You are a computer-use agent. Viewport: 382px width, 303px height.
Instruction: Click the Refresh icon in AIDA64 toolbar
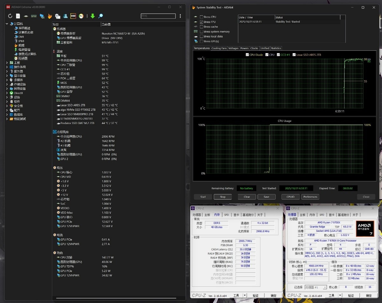point(10,16)
